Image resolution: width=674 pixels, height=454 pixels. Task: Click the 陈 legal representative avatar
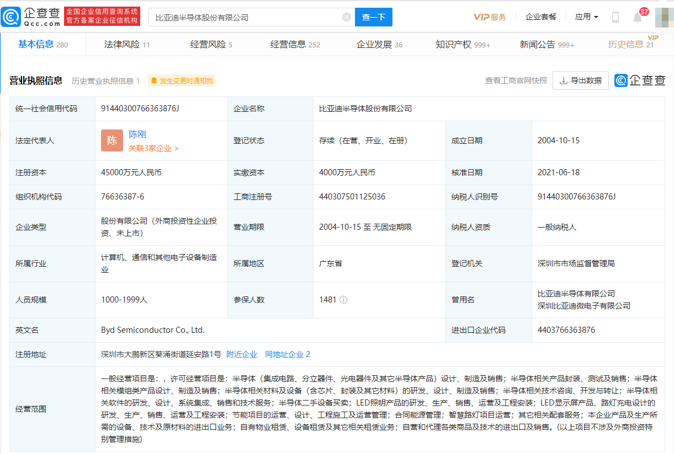tap(112, 140)
